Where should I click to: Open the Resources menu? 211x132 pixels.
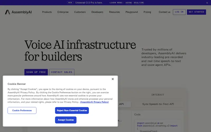[114, 12]
